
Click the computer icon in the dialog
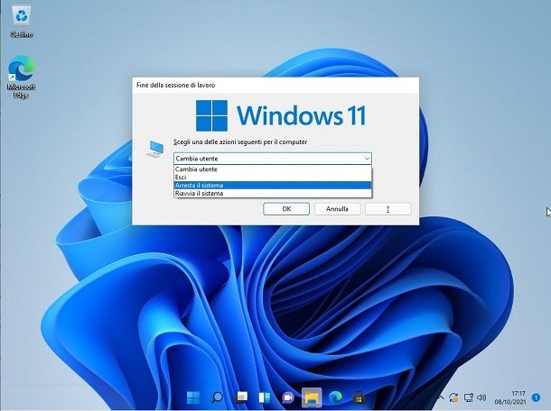154,149
